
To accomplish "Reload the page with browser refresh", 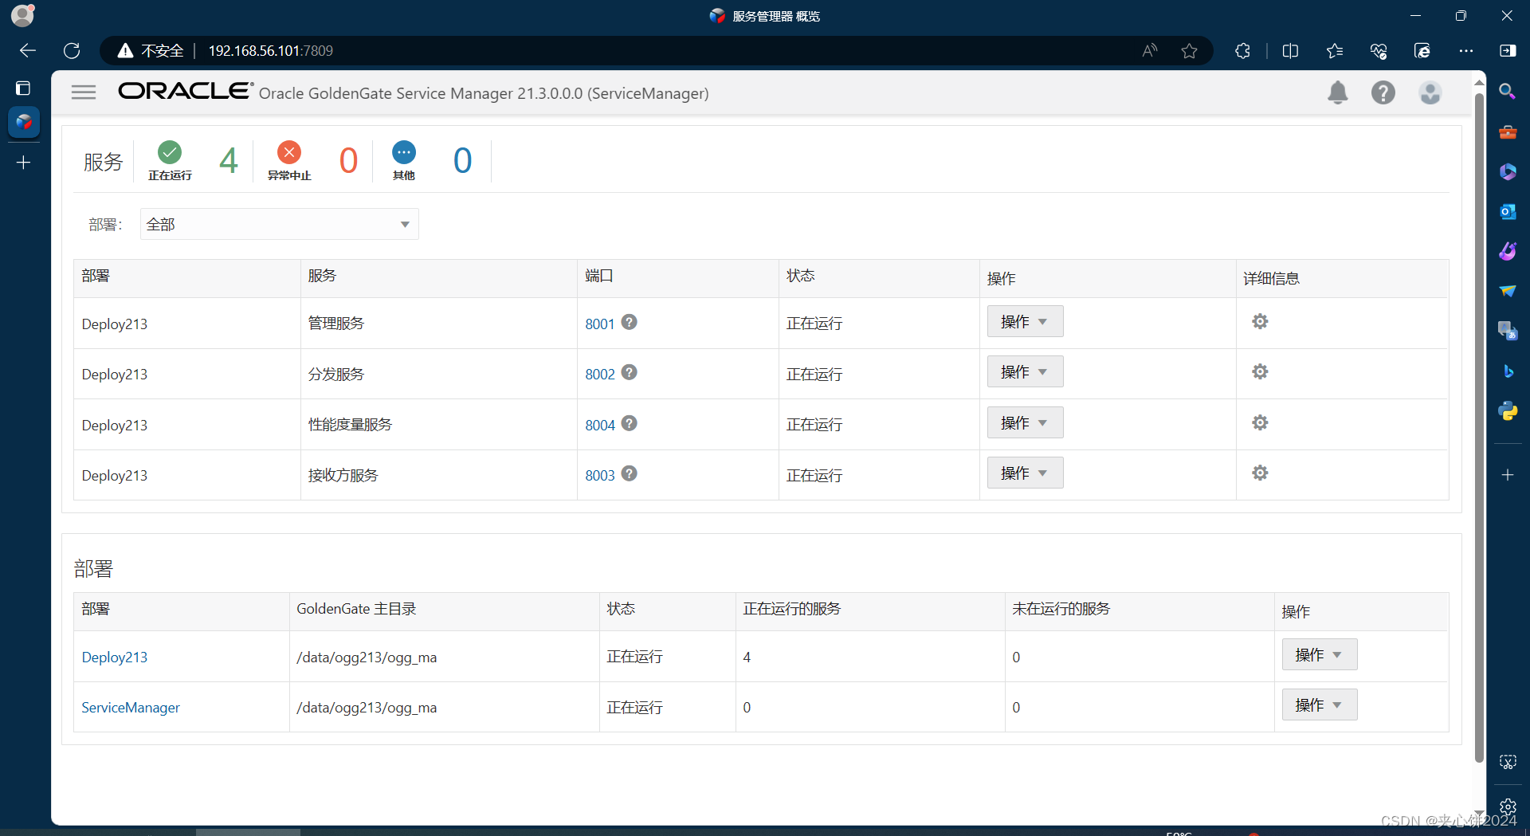I will pyautogui.click(x=72, y=50).
